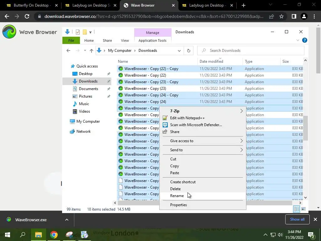Click the Chrome taskbar icon
This screenshot has width=321, height=241.
(54, 235)
